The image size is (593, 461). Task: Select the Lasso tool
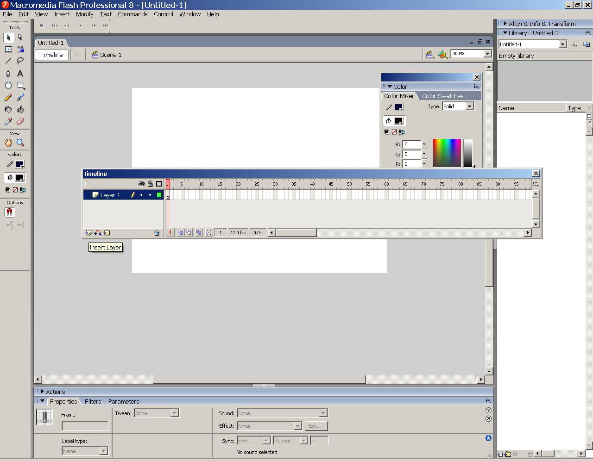[20, 61]
